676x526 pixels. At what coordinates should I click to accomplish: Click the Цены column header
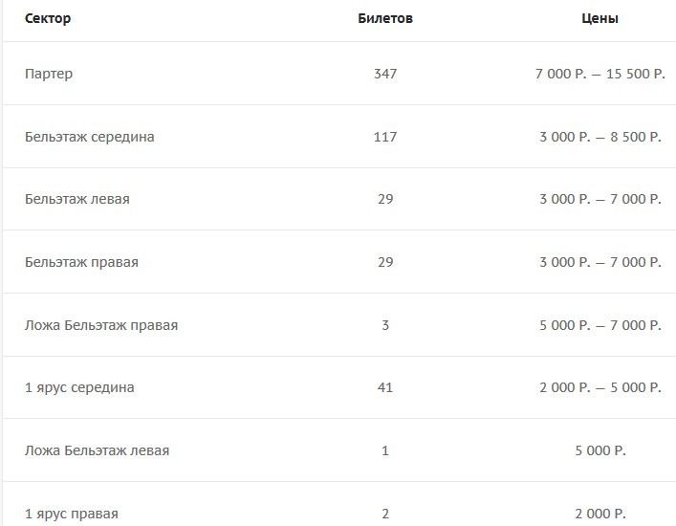tap(600, 18)
